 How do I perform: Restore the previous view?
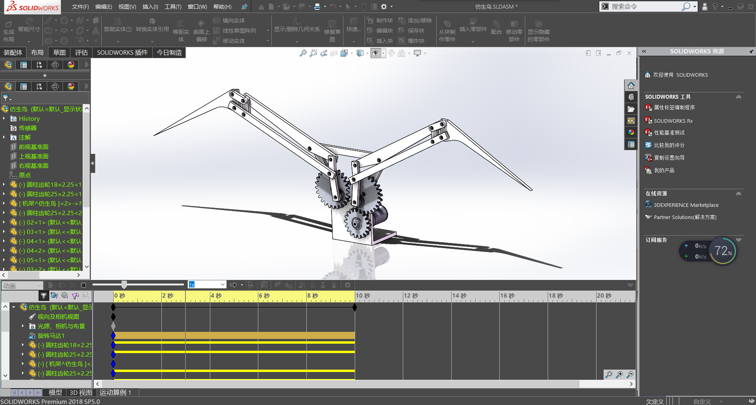(x=324, y=53)
